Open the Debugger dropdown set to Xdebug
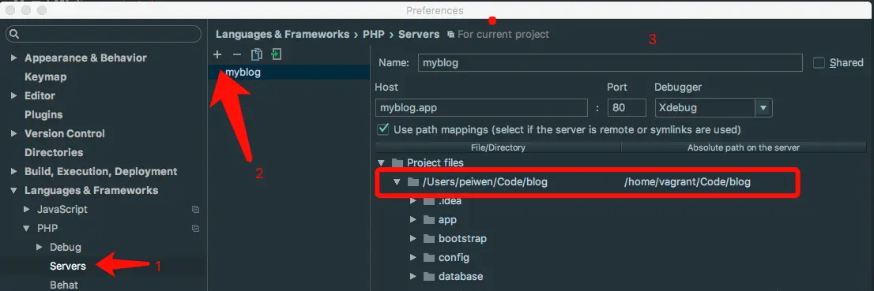Screen dimensions: 874x291 714,108
